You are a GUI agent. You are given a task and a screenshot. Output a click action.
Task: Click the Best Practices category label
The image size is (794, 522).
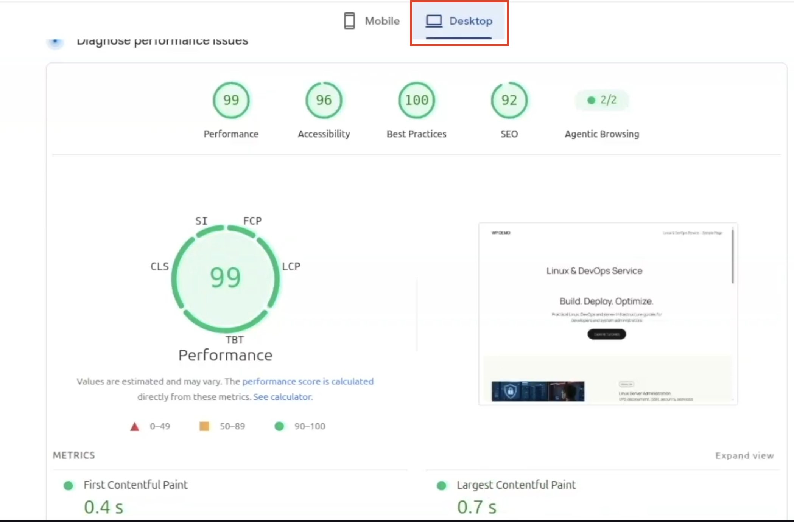pyautogui.click(x=416, y=134)
